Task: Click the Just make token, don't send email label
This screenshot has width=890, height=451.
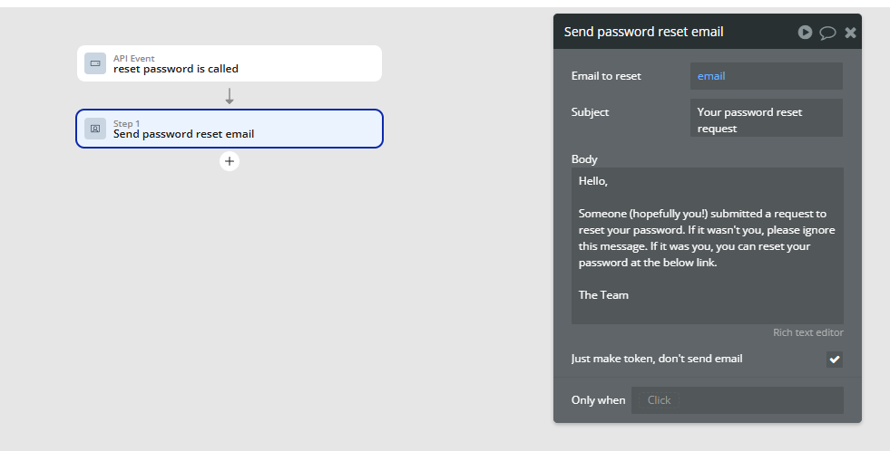Action: coord(657,359)
